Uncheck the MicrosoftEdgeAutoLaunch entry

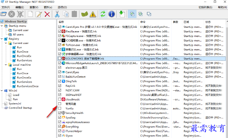click(60, 63)
